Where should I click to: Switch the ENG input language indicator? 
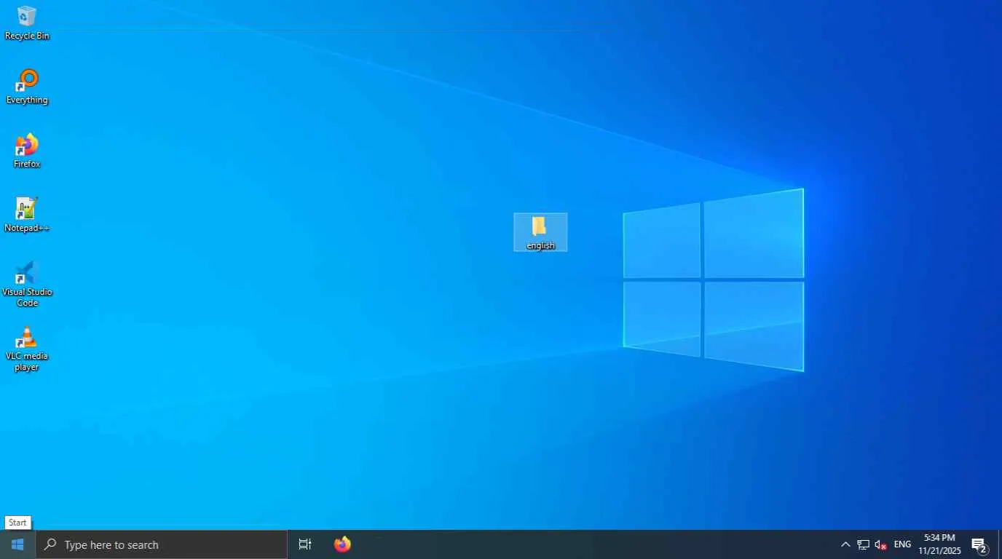pyautogui.click(x=902, y=544)
